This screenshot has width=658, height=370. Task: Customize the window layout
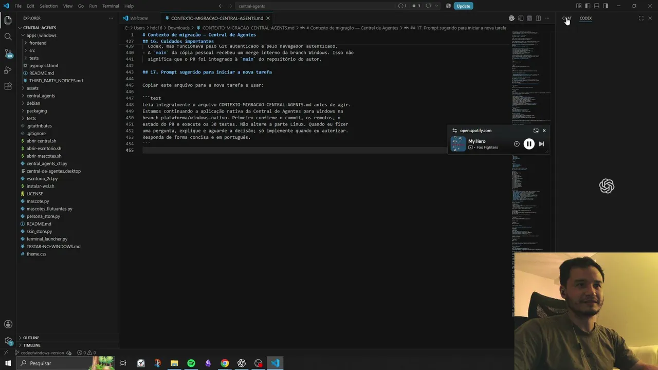click(x=579, y=6)
